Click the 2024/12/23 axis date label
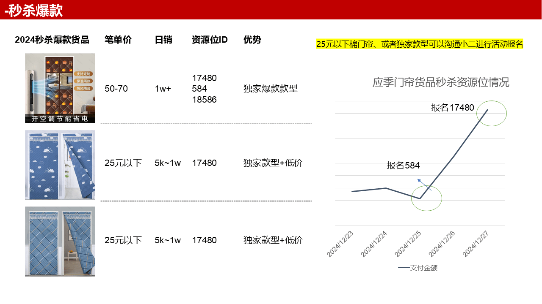The width and height of the screenshot is (542, 304). 340,244
